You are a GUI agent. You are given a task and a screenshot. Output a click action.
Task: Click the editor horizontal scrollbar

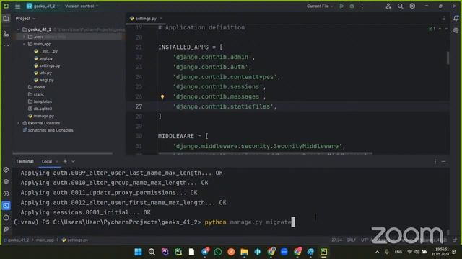[x=265, y=153]
